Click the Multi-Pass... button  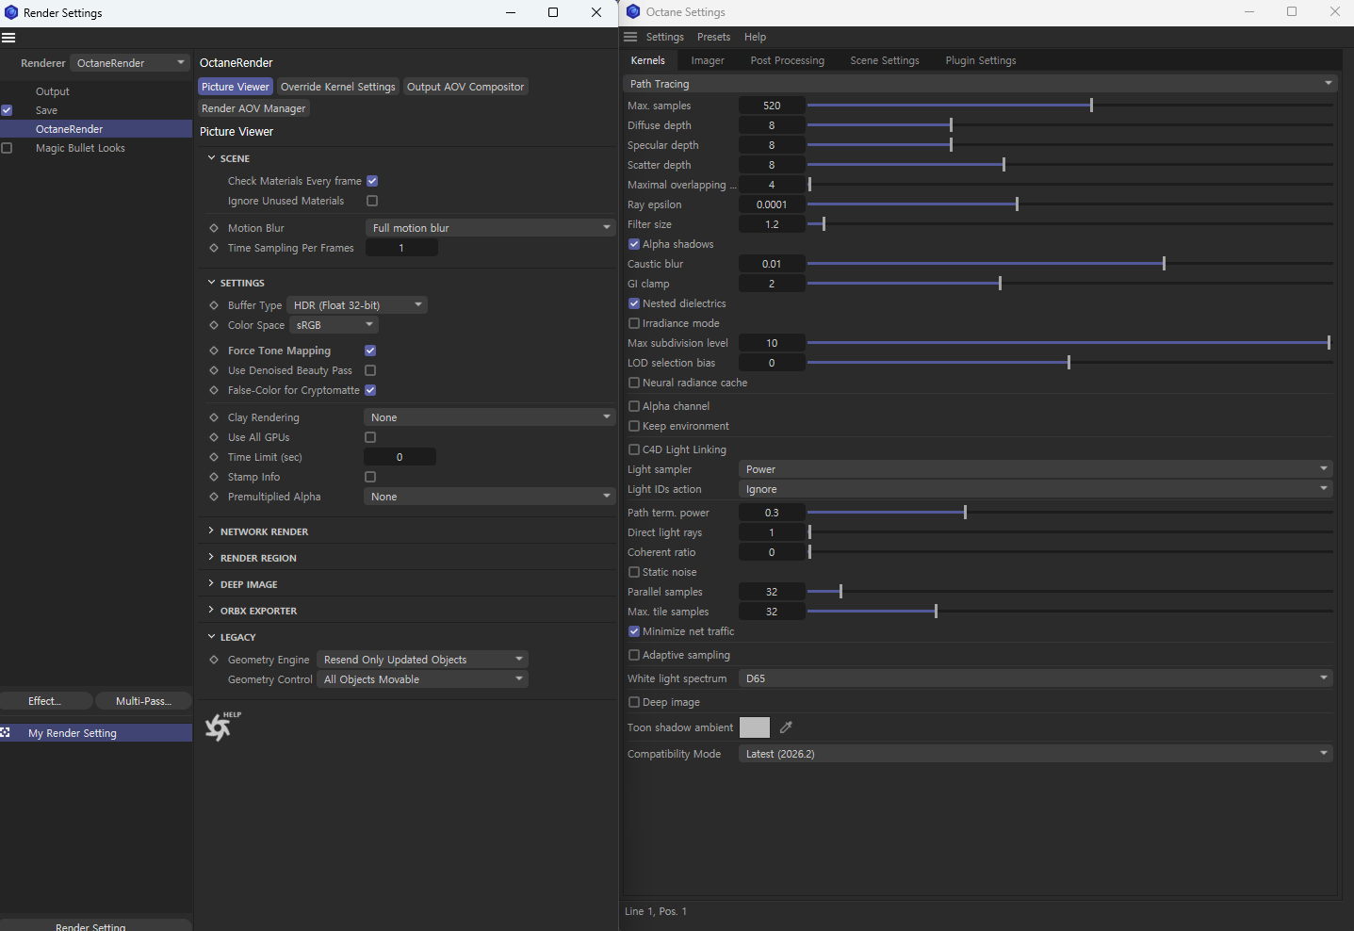point(143,701)
